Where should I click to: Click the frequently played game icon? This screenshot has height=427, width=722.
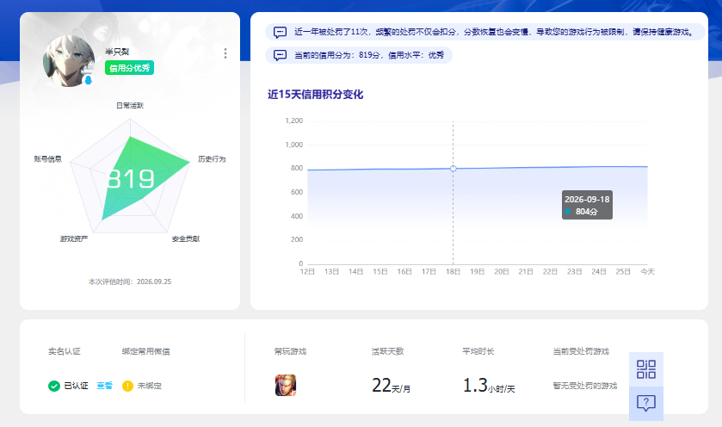tap(286, 385)
